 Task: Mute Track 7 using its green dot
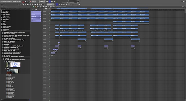[49, 34]
